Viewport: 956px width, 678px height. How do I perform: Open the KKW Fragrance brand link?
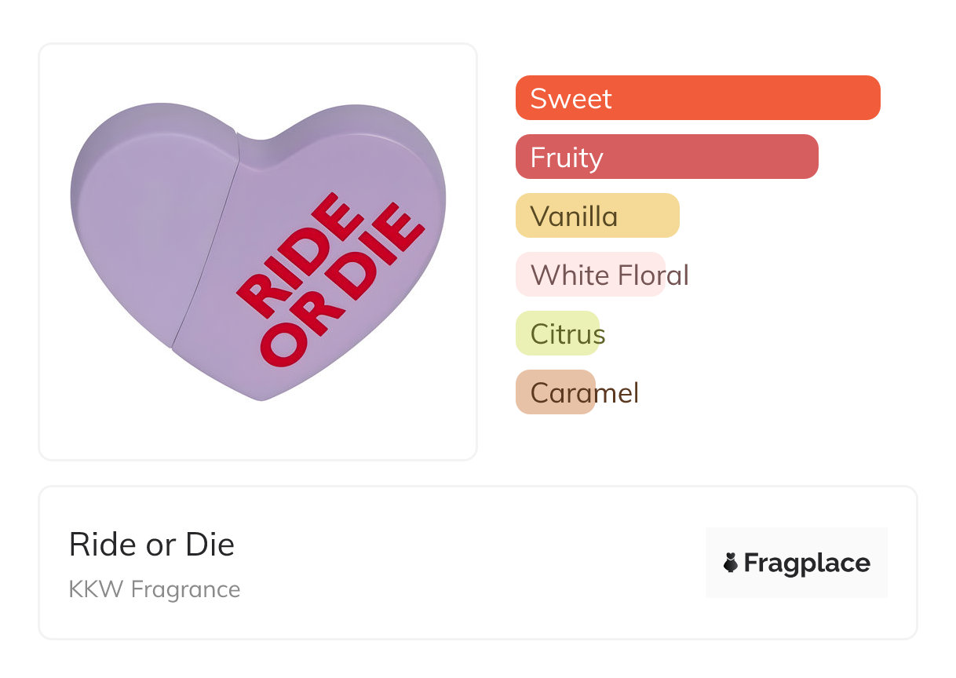click(x=155, y=589)
